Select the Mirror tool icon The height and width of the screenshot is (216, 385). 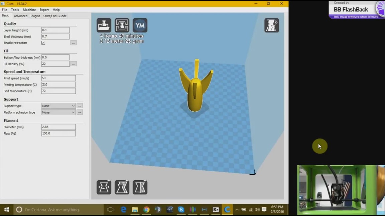coord(140,187)
